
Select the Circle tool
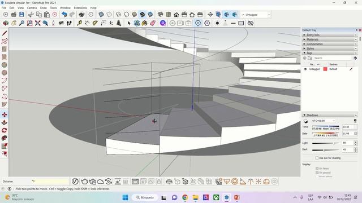click(5, 65)
